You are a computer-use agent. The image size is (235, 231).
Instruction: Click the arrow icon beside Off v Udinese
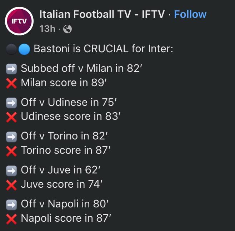12,103
